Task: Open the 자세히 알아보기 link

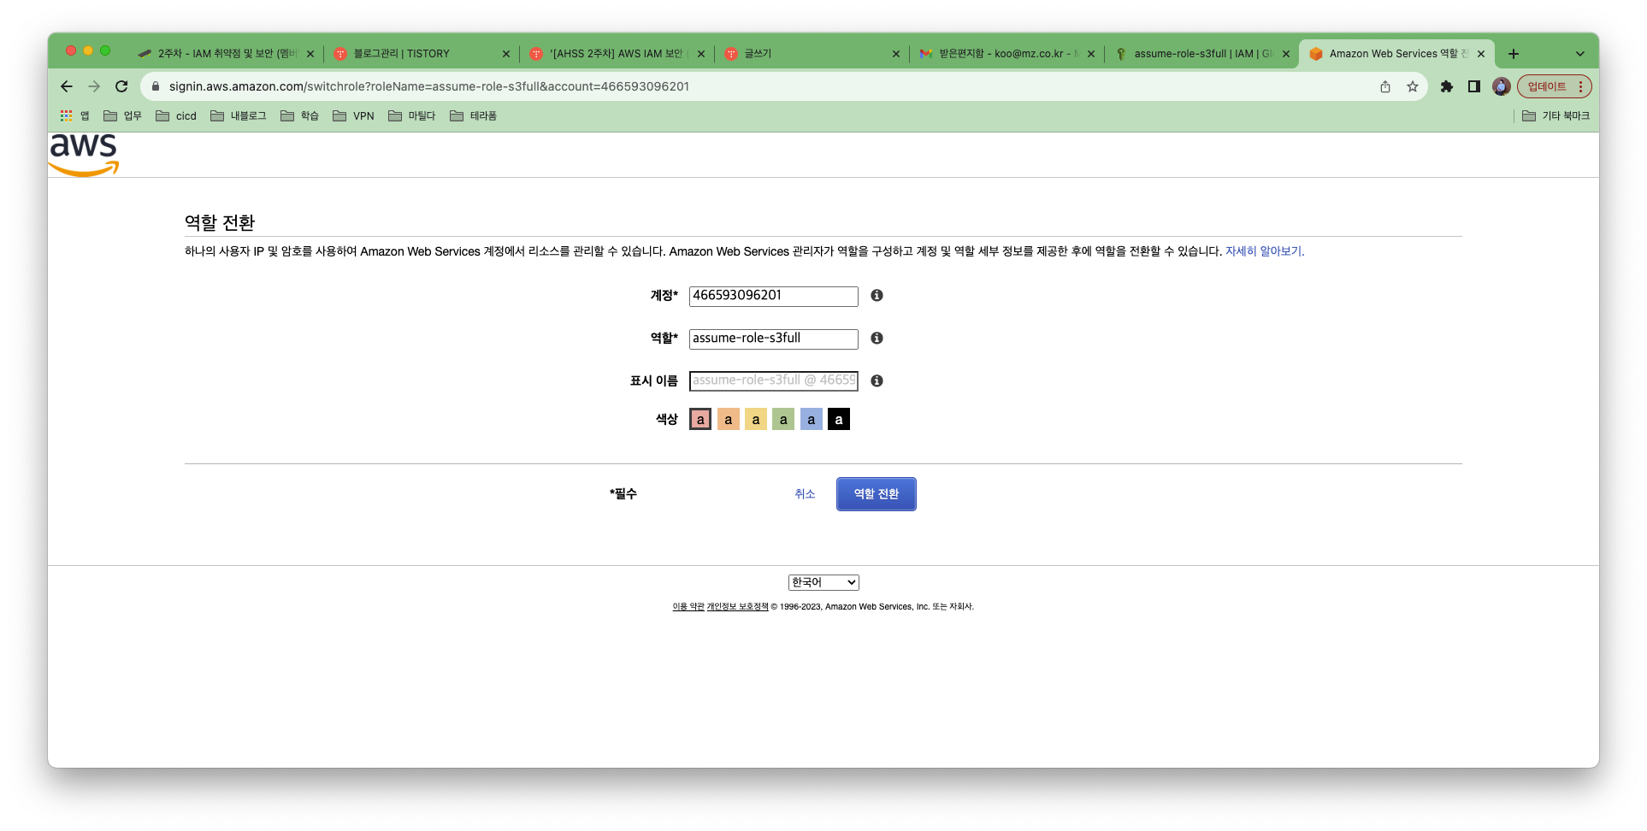Action: 1265,251
